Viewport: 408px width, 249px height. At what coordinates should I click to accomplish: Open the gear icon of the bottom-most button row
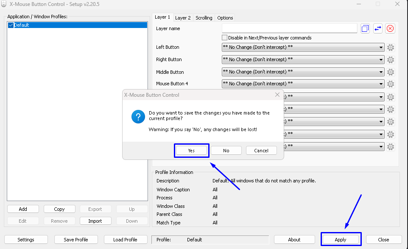(390, 147)
